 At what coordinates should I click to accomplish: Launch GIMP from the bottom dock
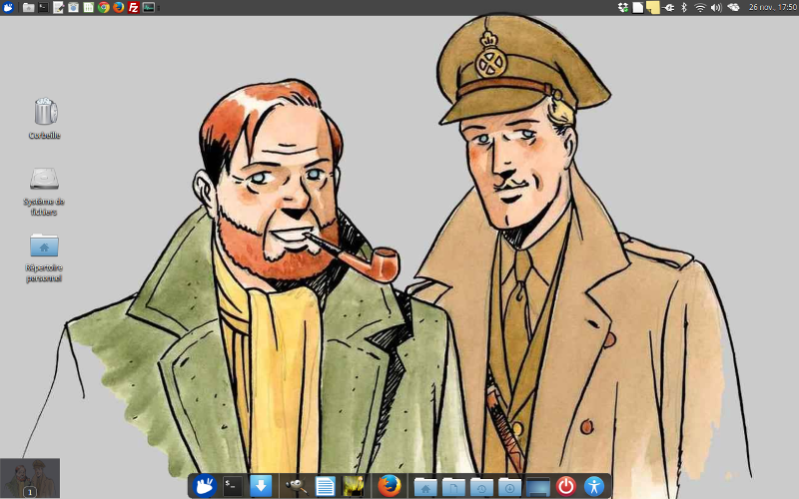[x=295, y=486]
